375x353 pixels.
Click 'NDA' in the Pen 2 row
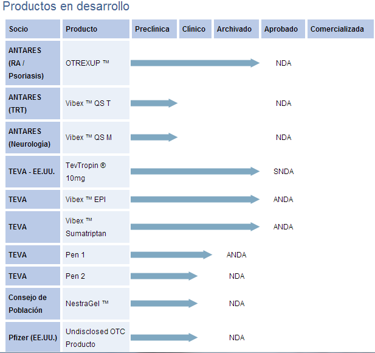point(237,276)
